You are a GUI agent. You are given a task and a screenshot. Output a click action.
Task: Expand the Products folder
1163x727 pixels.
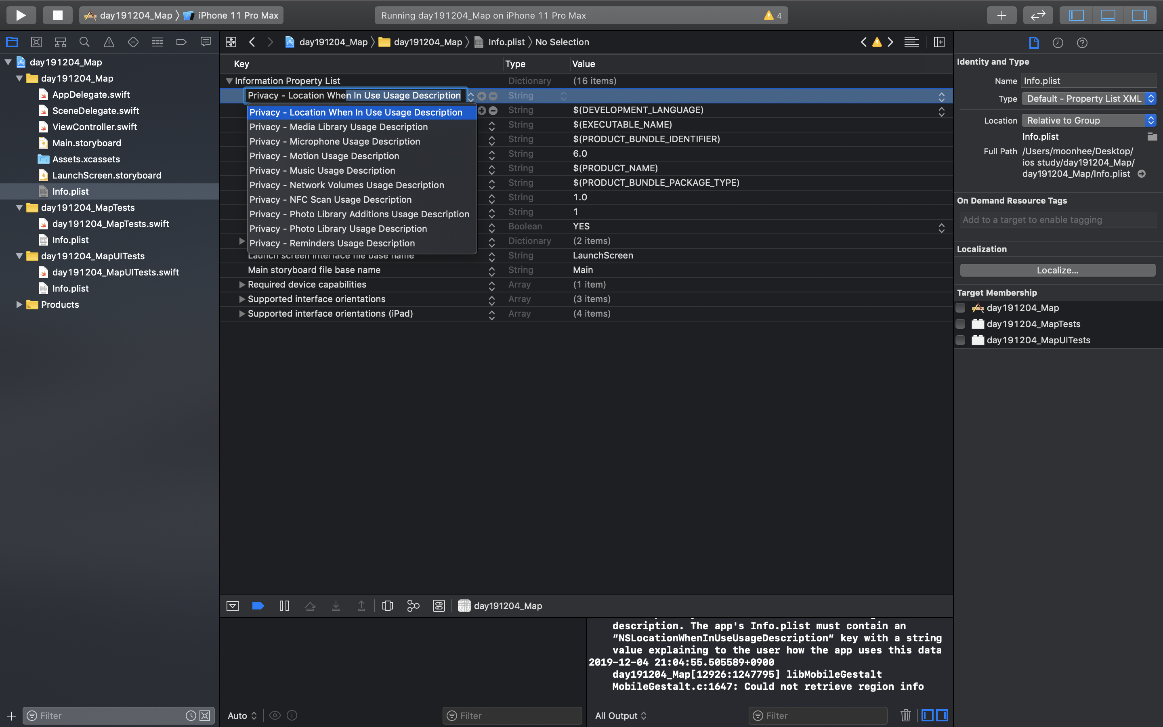[19, 305]
